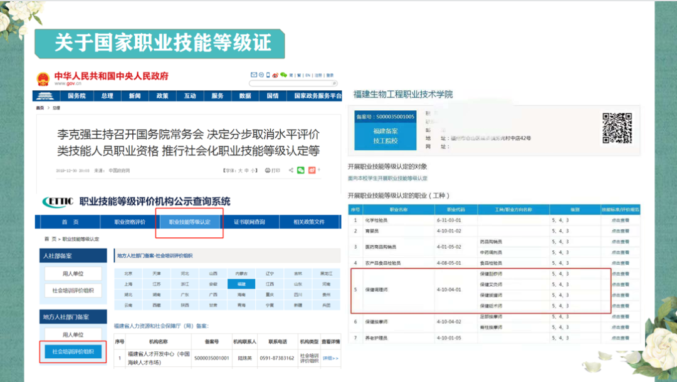Click the WeChat icon in top header
Screen dimensions: 677x382
pos(283,75)
